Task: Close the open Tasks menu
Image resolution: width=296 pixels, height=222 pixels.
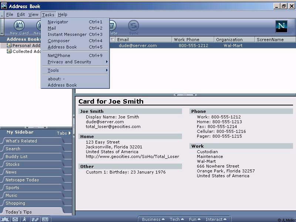Action: tap(48, 14)
